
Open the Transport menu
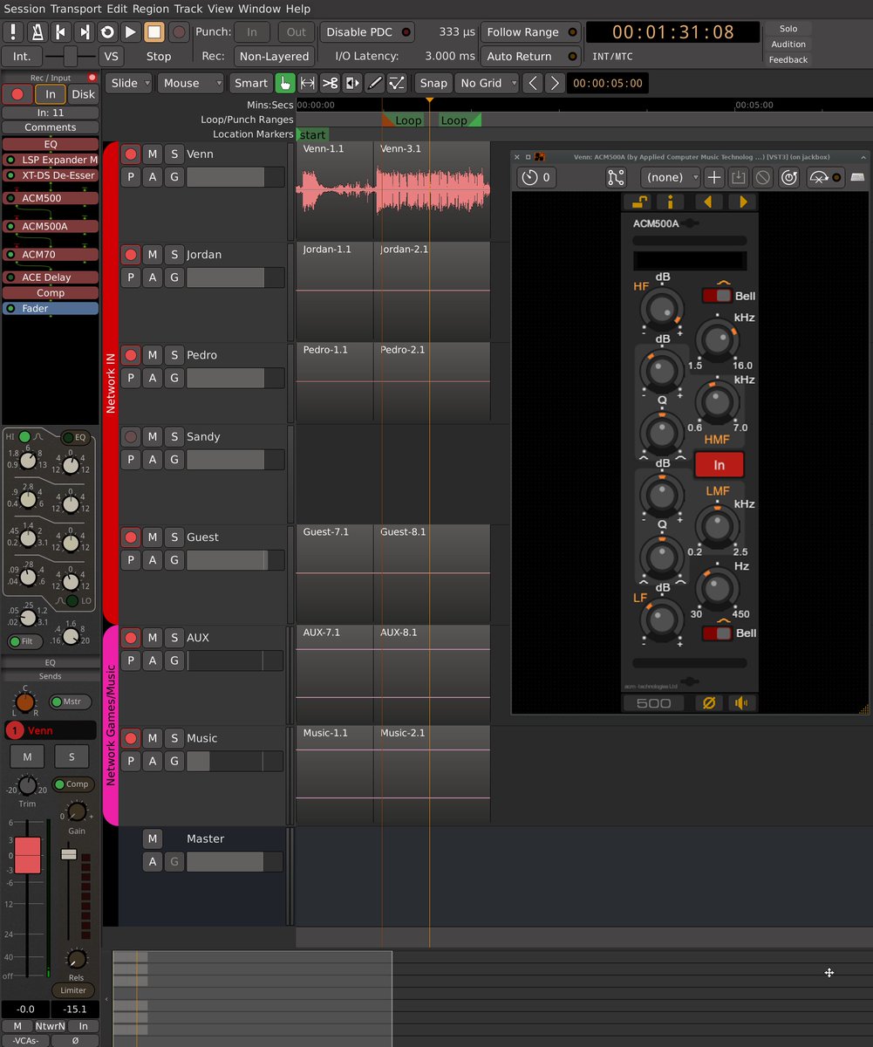[x=75, y=9]
